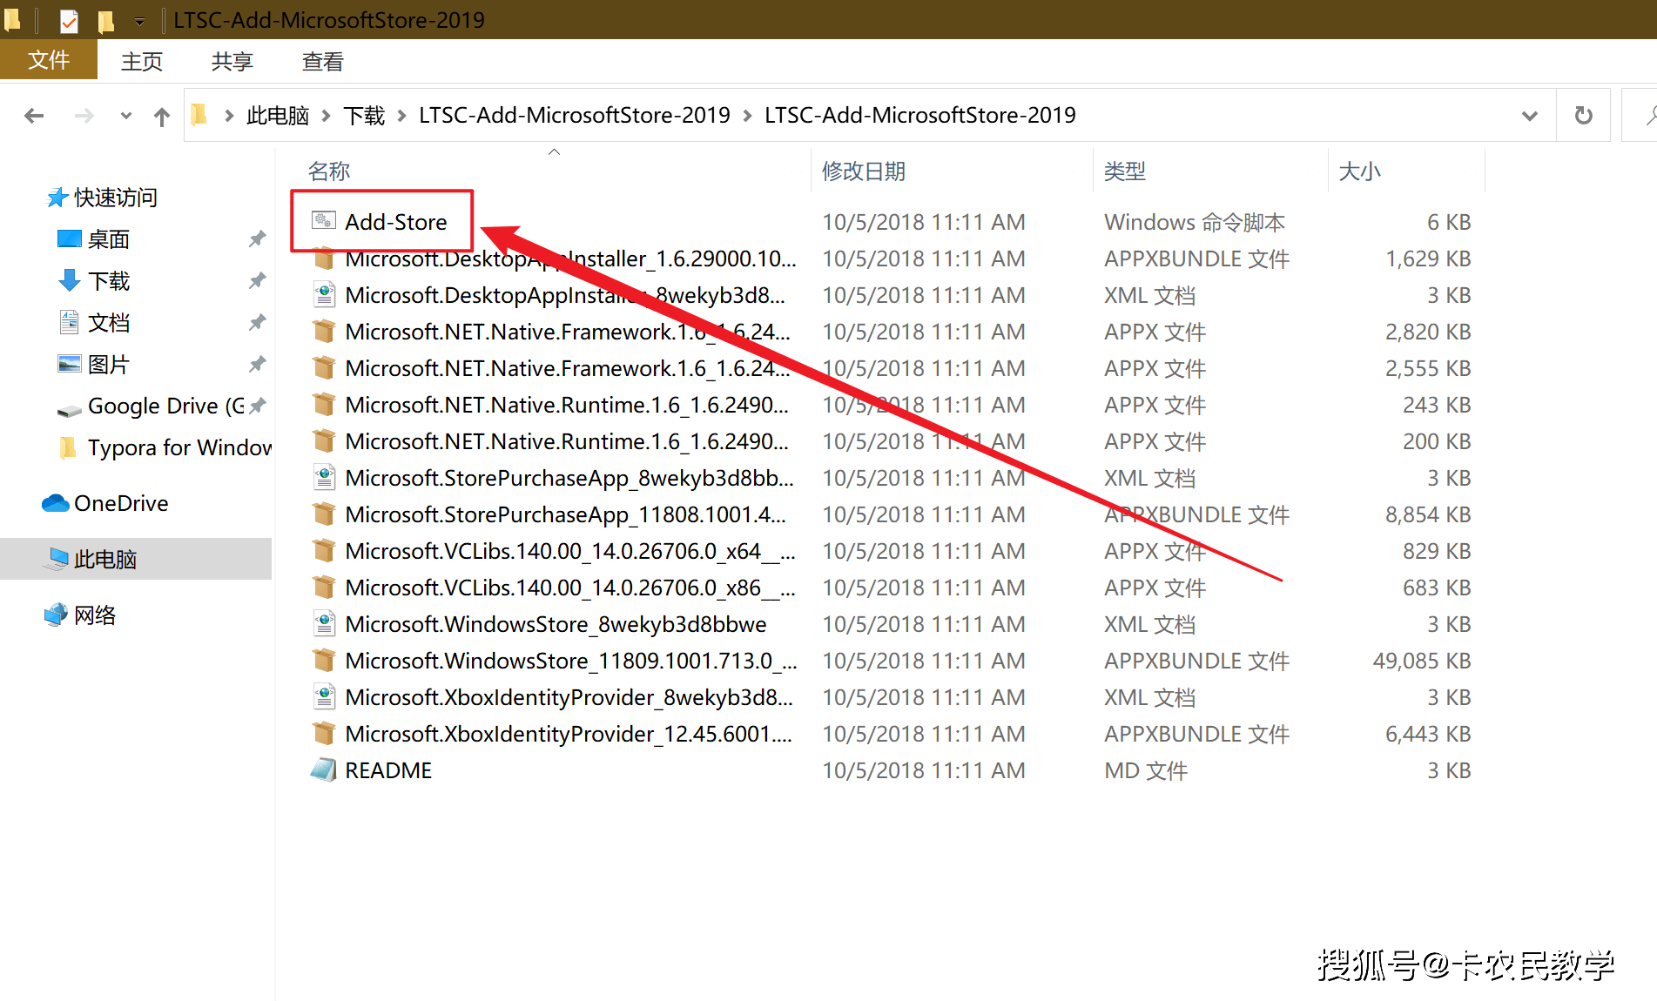Select the Add-Store command script file
The image size is (1657, 1001).
pos(396,222)
